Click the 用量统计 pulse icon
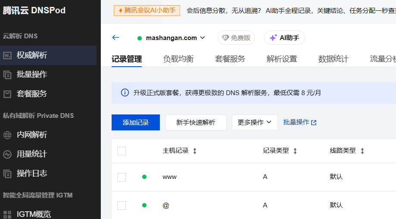Screen dimensions: 396x219 coord(7,154)
